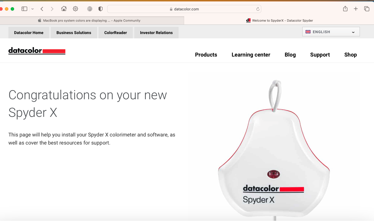
Task: Go back with the Safari back arrow
Action: (x=42, y=9)
